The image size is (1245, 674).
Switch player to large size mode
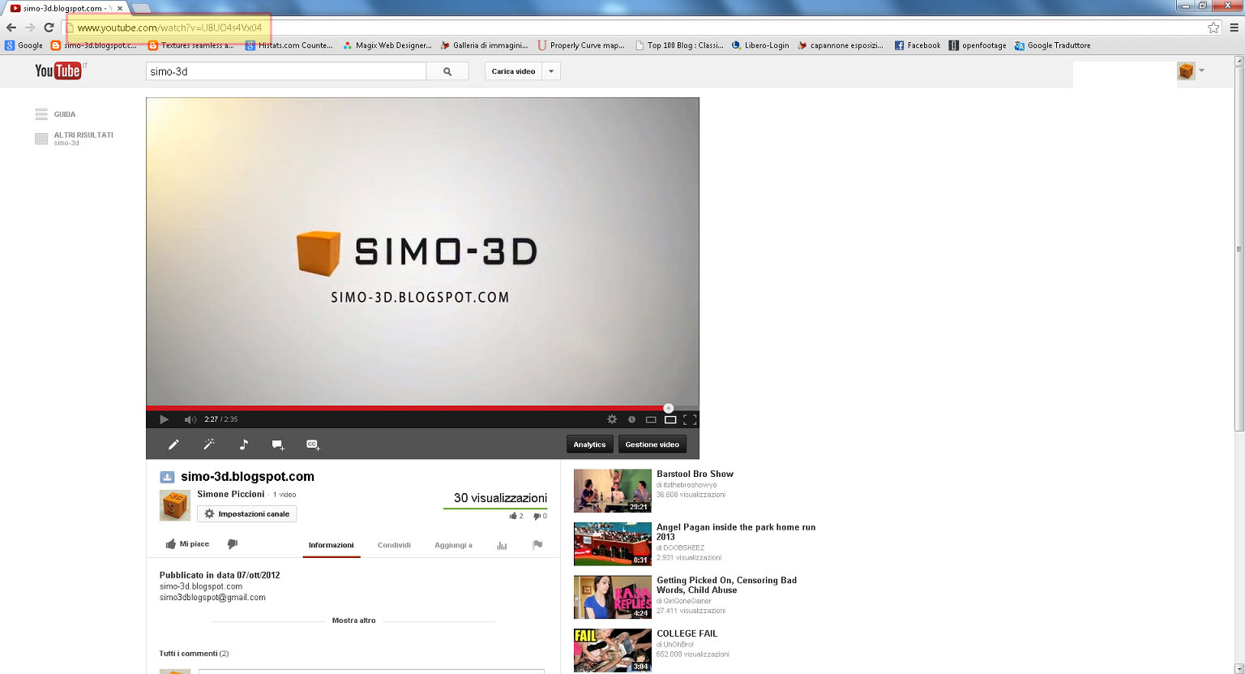(x=670, y=419)
